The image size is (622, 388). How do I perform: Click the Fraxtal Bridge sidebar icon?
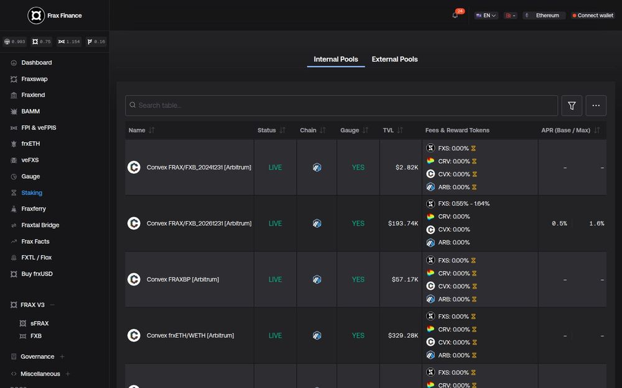pyautogui.click(x=14, y=225)
